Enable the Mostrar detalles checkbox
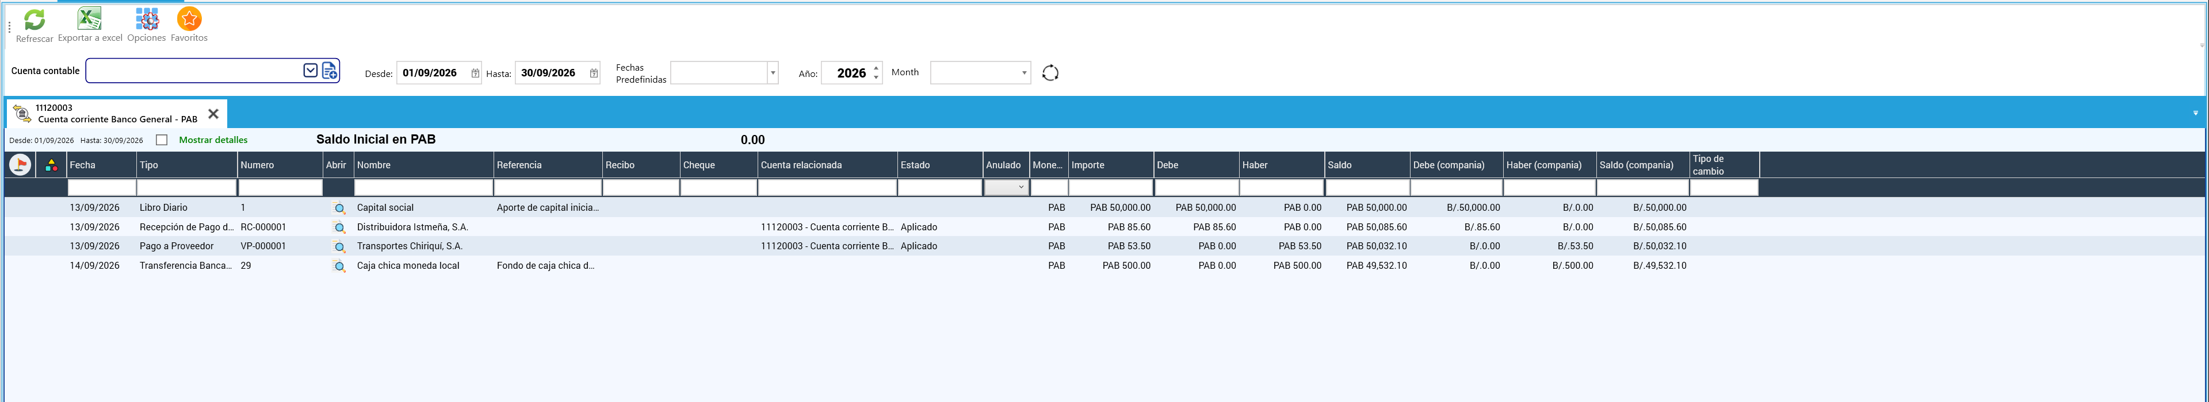The height and width of the screenshot is (402, 2209). tap(161, 140)
